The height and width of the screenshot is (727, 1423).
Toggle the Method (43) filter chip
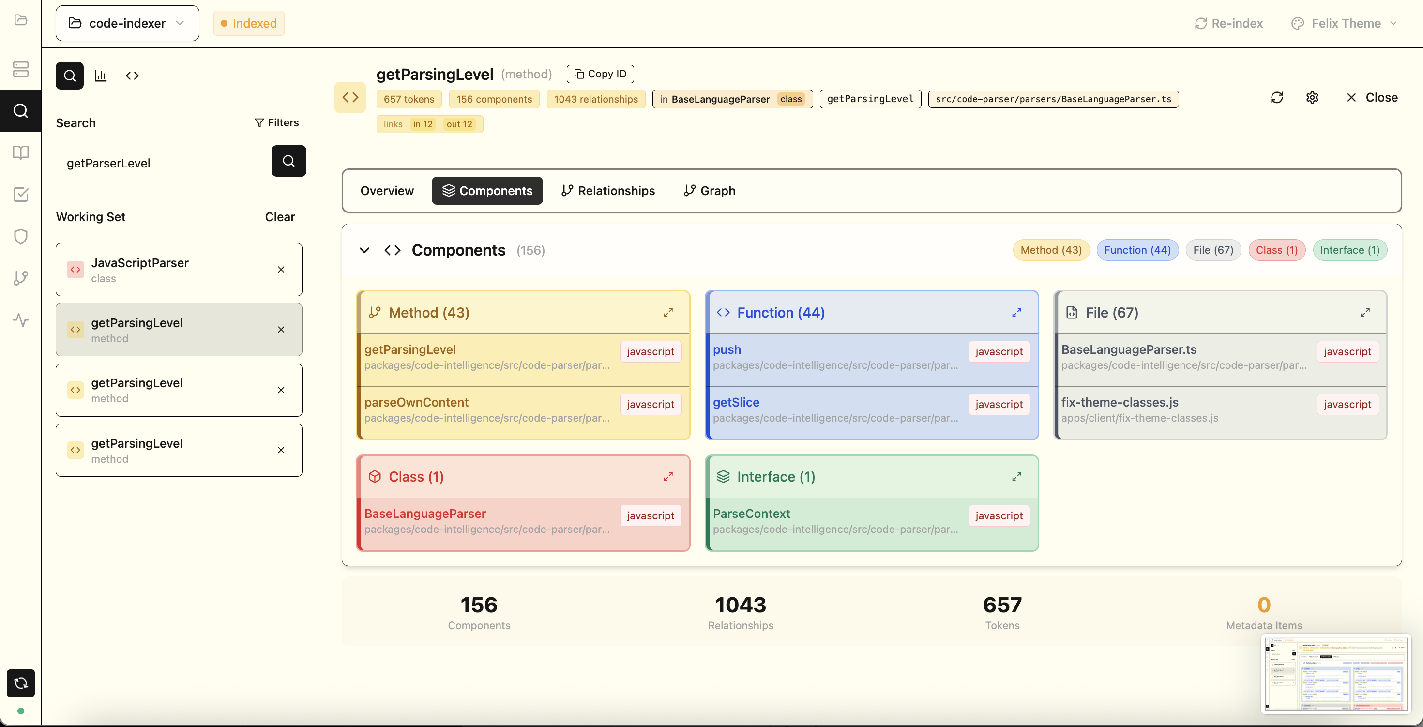click(x=1051, y=250)
